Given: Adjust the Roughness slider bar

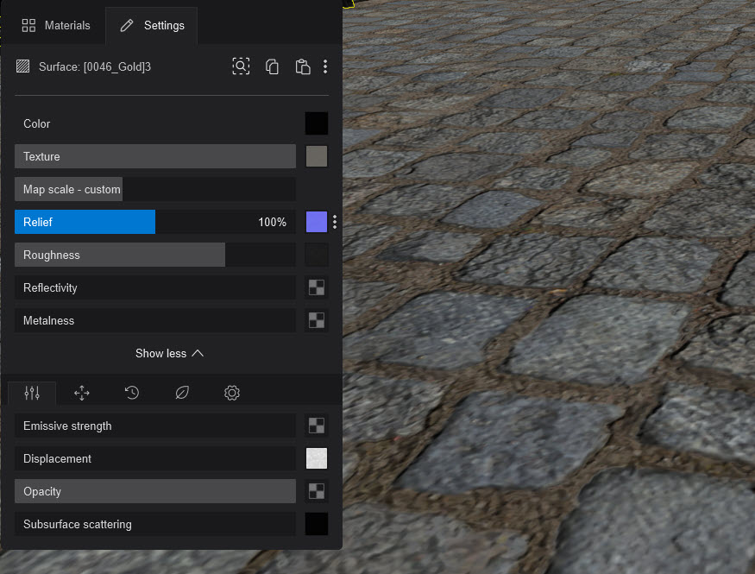Looking at the screenshot, I should [x=155, y=255].
